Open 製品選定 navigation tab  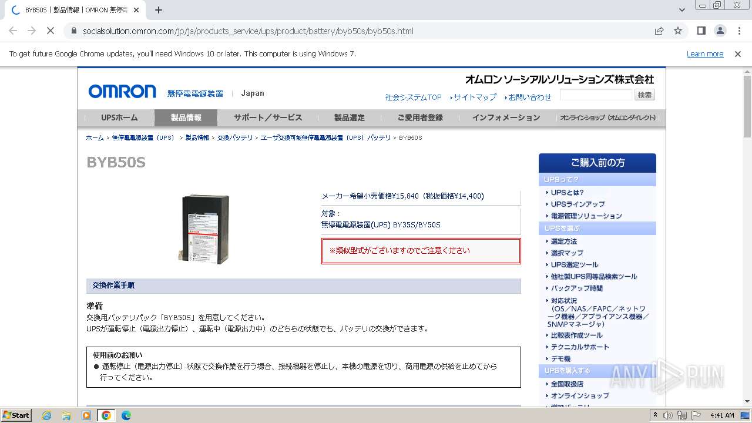tap(350, 117)
